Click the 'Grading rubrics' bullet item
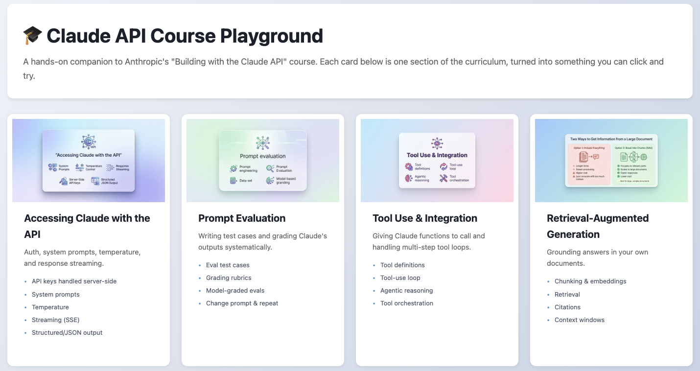Image resolution: width=700 pixels, height=371 pixels. tap(229, 278)
